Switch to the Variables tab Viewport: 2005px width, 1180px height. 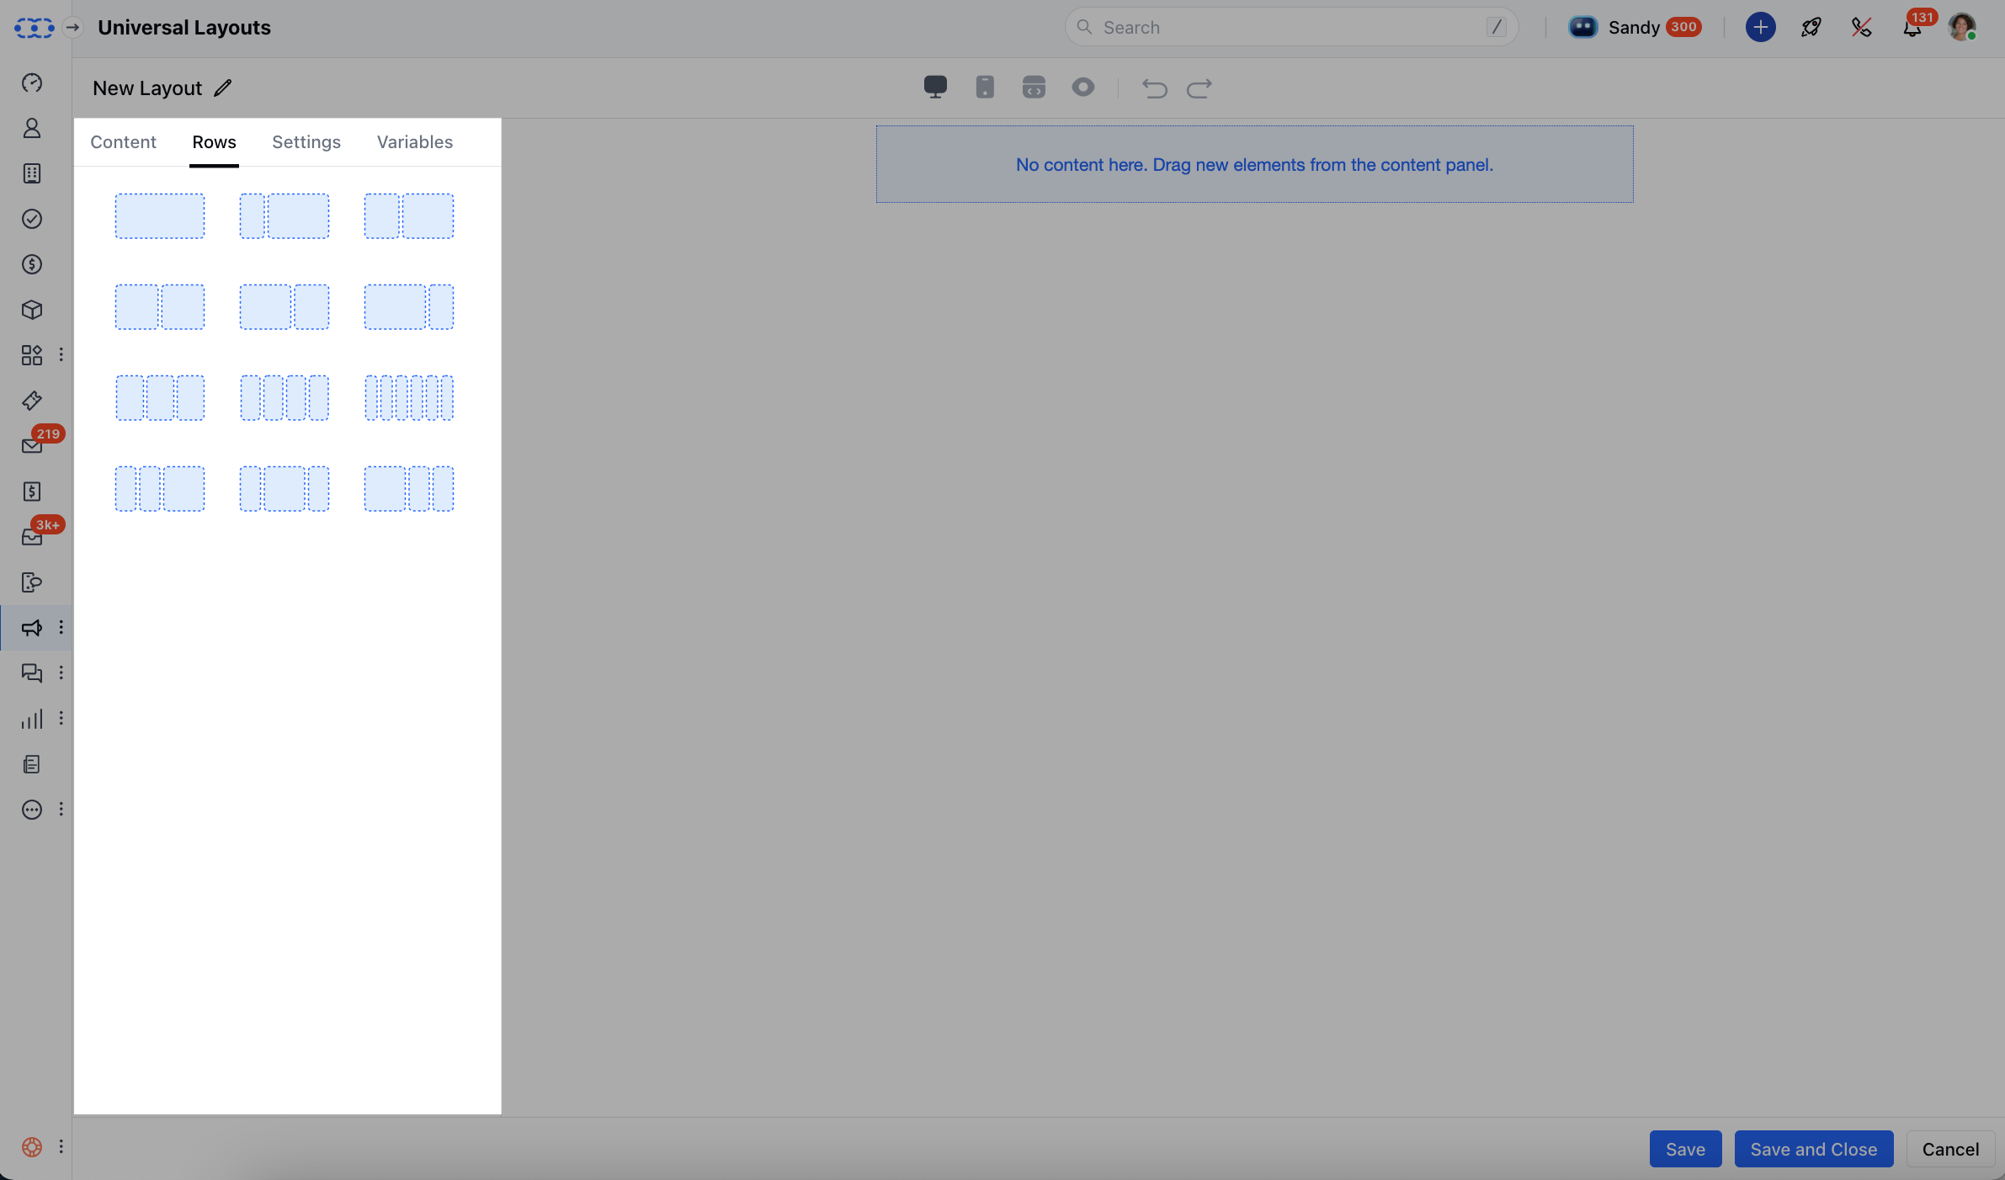click(414, 141)
